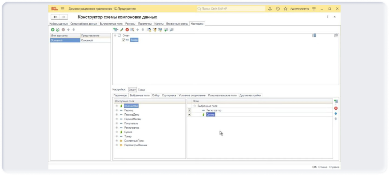
Task: Click the favorites star icon
Action: [285, 9]
